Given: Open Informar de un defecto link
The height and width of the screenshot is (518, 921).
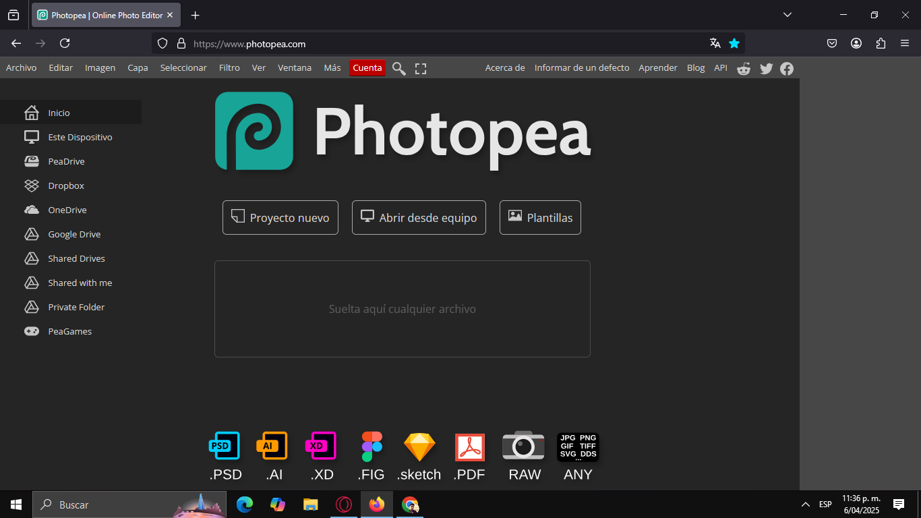Looking at the screenshot, I should 582,67.
